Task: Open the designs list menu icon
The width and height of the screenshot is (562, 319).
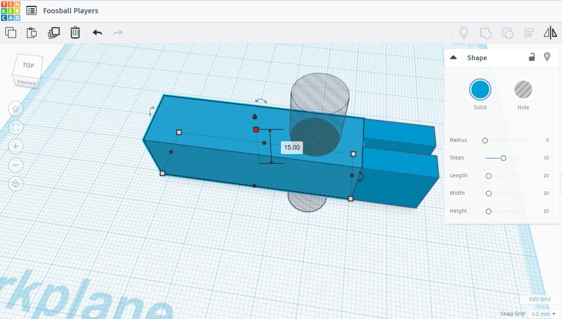Action: click(x=31, y=11)
